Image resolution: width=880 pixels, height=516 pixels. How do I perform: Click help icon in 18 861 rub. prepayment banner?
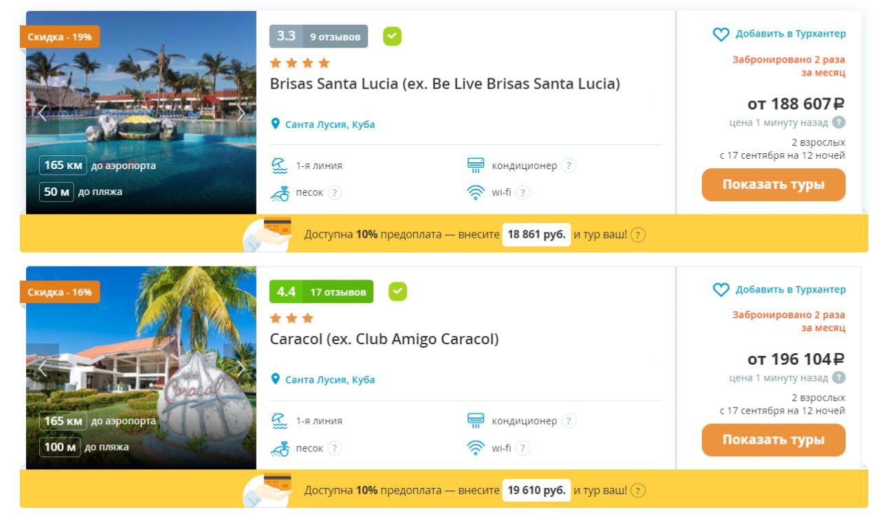click(638, 235)
